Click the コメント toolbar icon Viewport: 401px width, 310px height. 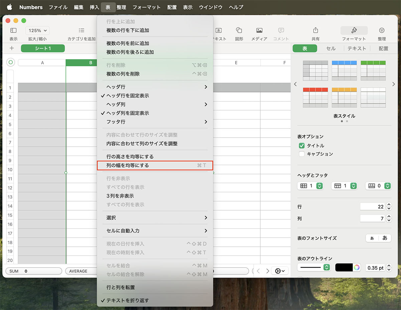point(281,30)
